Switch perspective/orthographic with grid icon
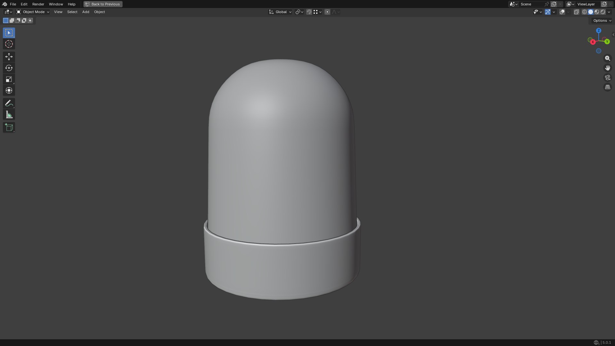This screenshot has width=615, height=346. [x=607, y=87]
